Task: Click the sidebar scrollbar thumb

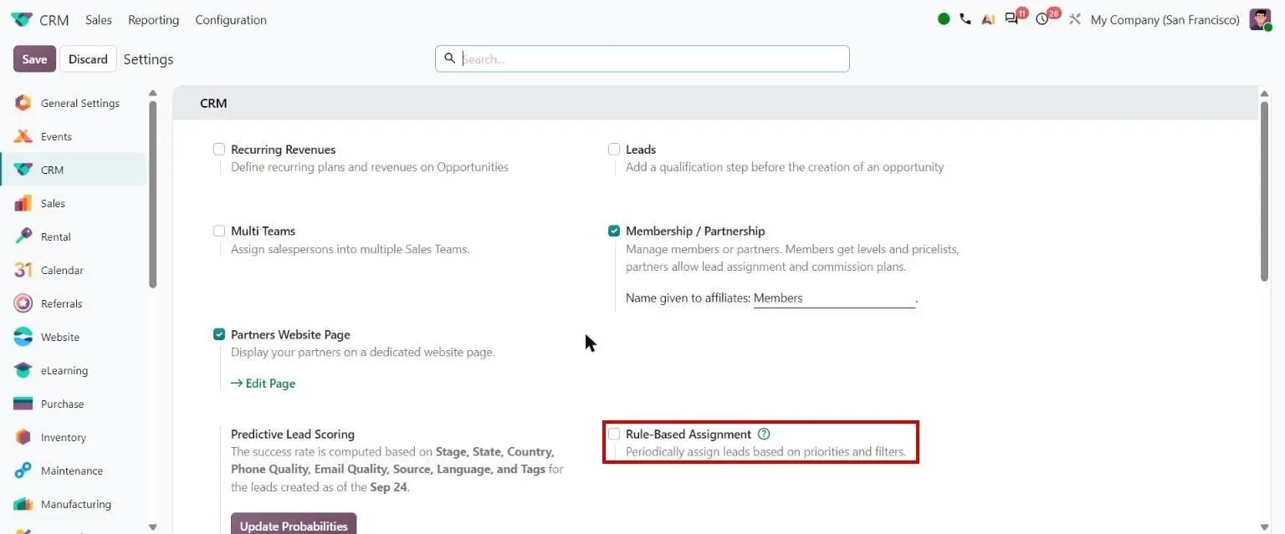Action: (x=152, y=194)
